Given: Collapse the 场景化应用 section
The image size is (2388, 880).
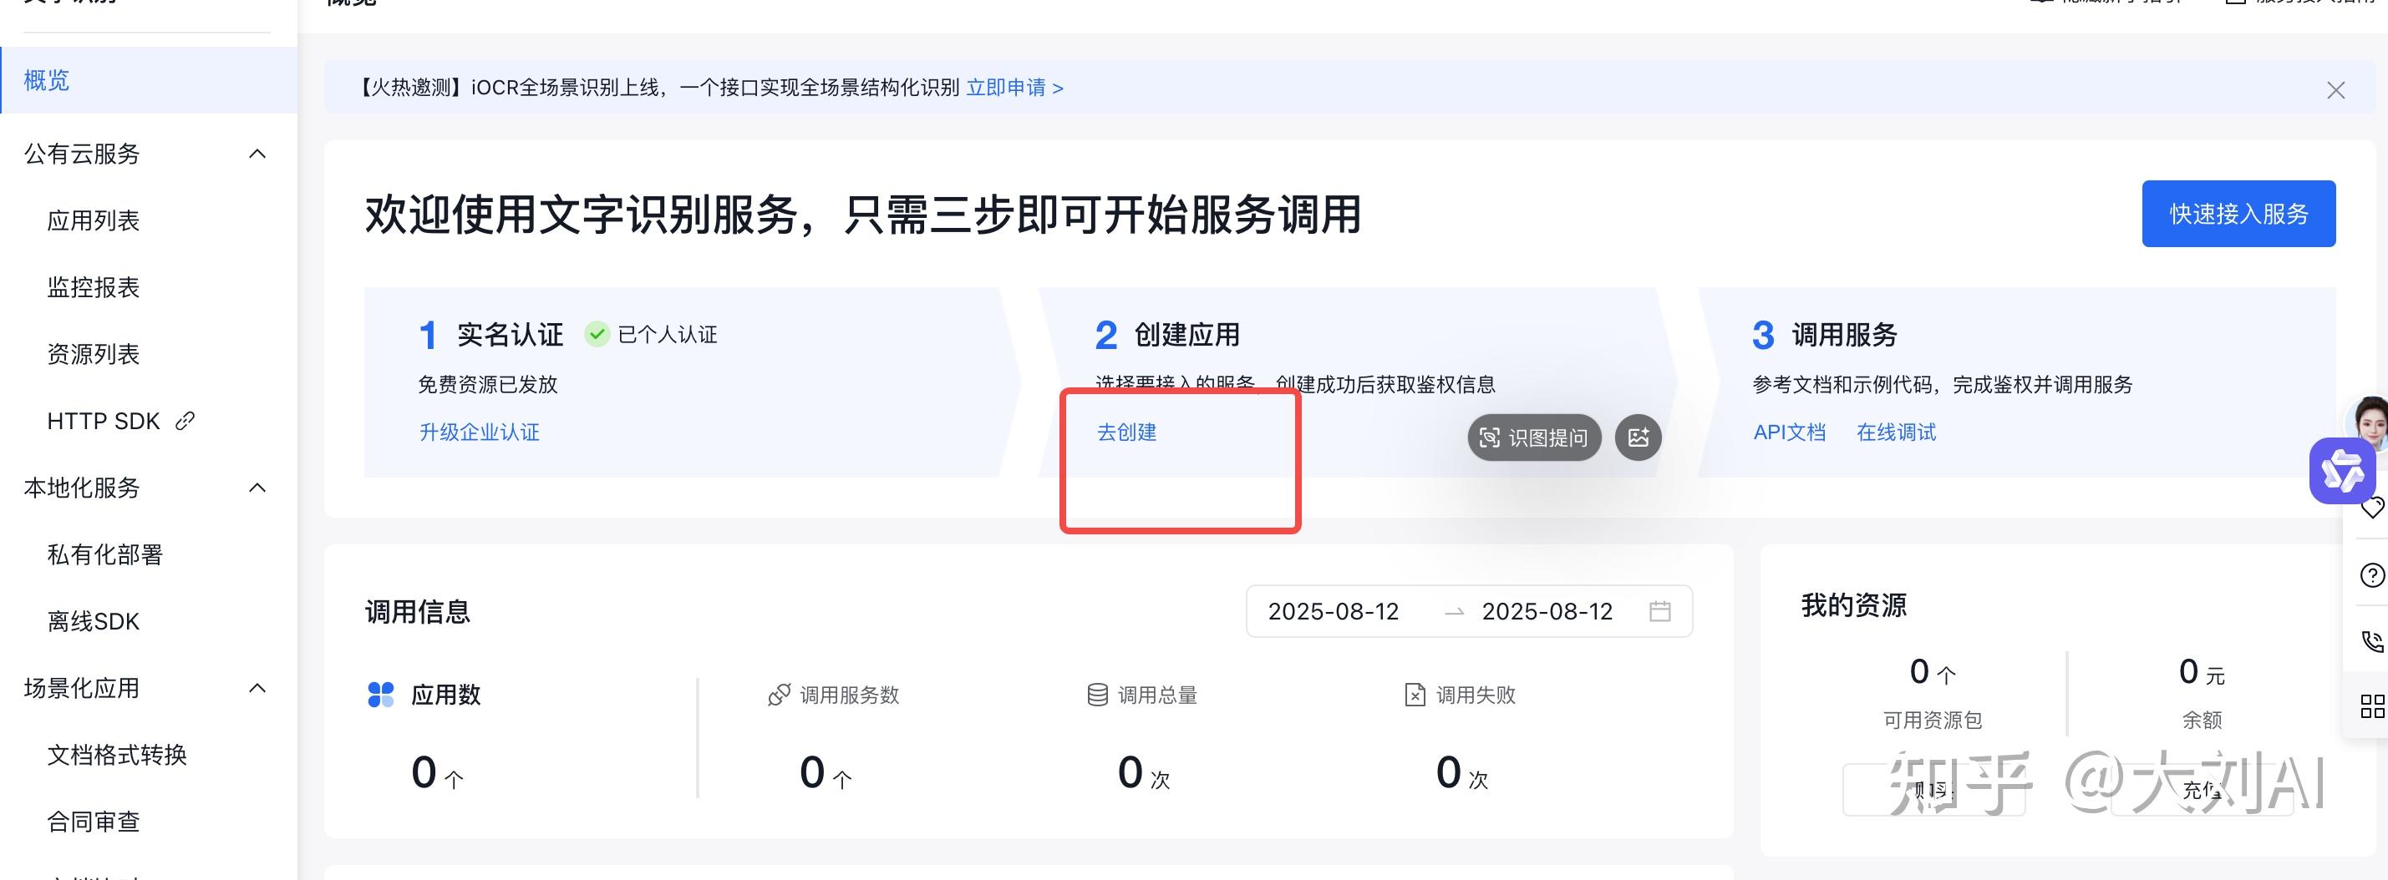Looking at the screenshot, I should 257,688.
